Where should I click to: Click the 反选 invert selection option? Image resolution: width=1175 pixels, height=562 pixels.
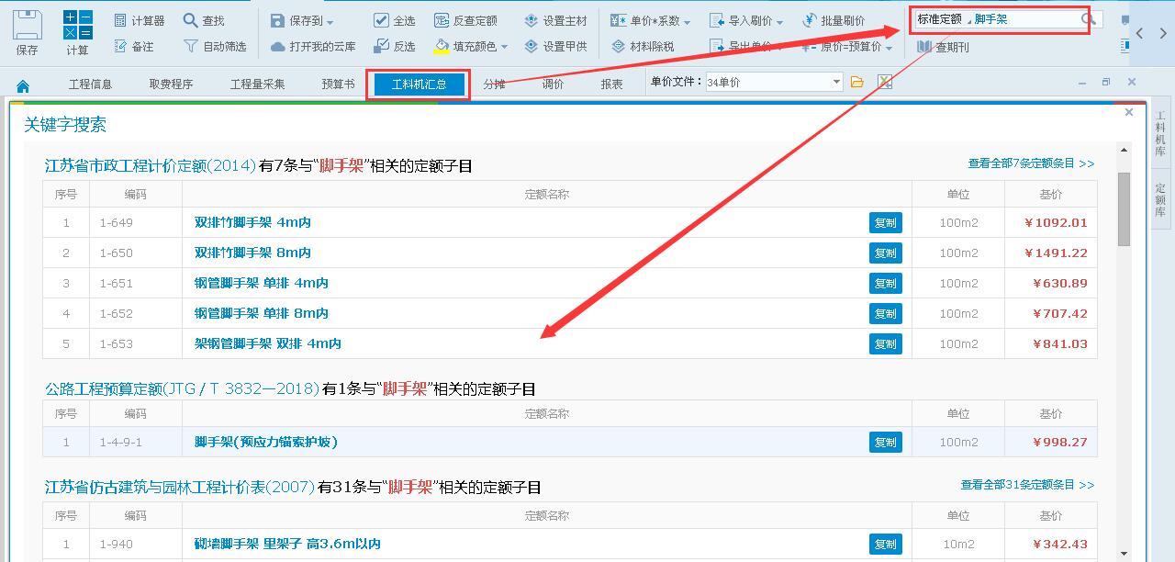point(395,46)
